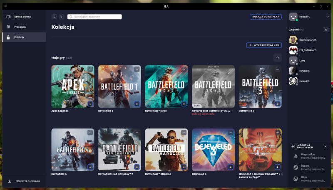The width and height of the screenshot is (333, 190).
Task: Click the Battlefield 4 title text
Action: (59, 174)
